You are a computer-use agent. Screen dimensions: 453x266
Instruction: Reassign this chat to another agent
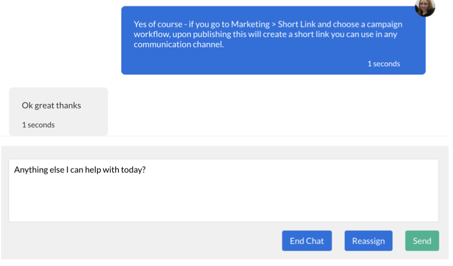click(x=368, y=241)
